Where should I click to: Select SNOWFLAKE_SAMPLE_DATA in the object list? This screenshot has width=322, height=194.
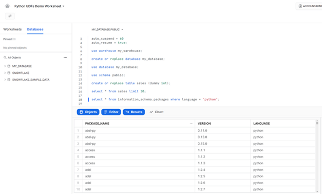click(x=31, y=80)
